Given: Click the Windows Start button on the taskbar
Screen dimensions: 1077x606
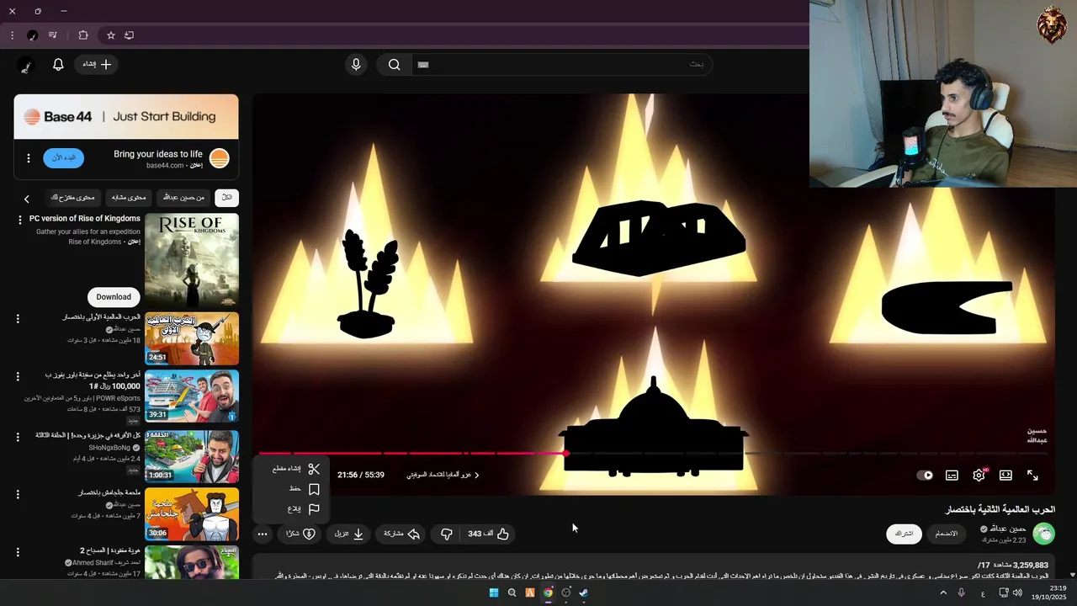Looking at the screenshot, I should (x=494, y=593).
